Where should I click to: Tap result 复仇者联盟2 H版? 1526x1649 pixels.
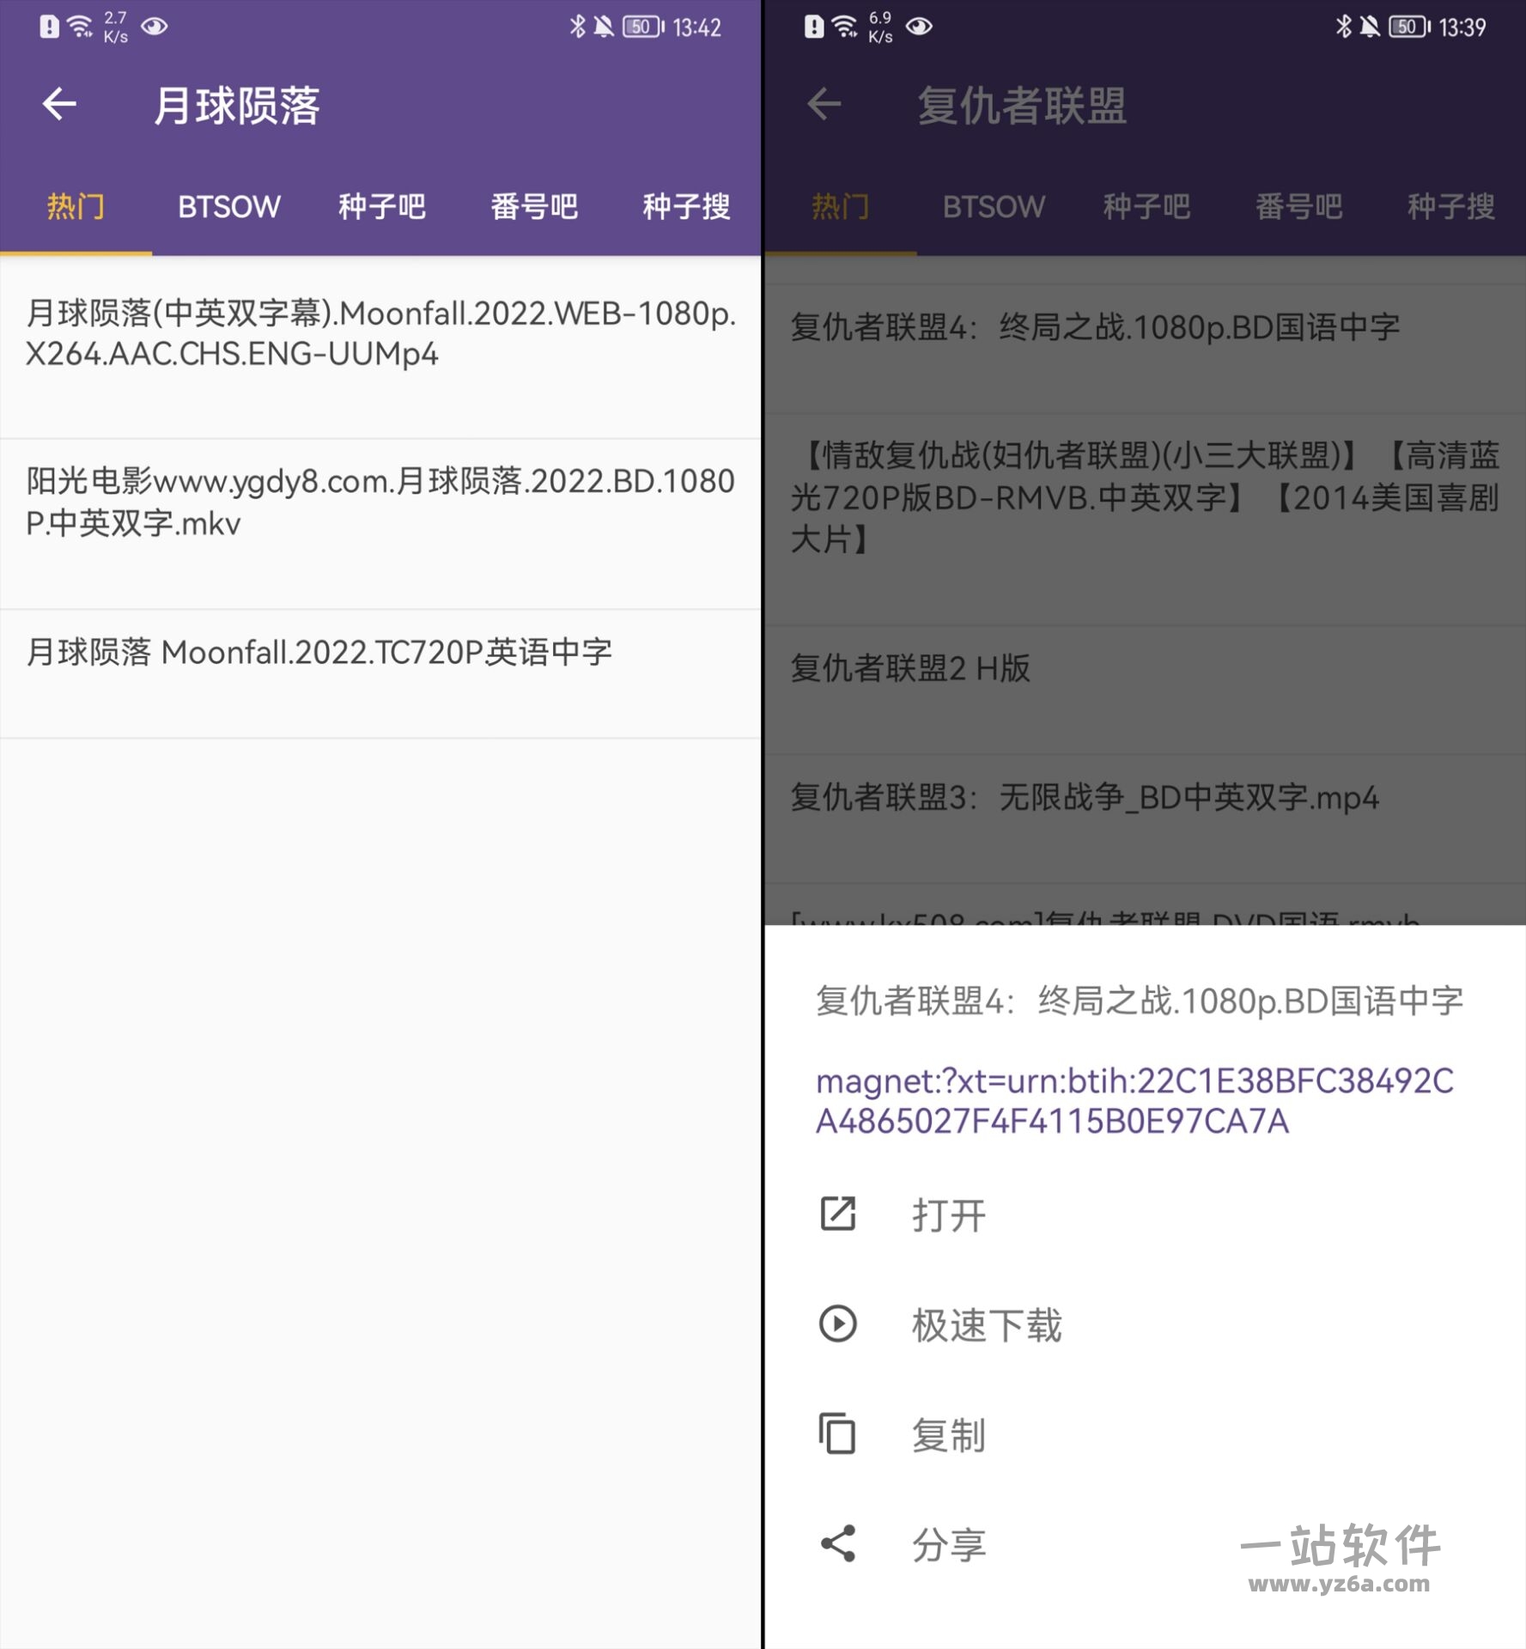(x=1145, y=690)
